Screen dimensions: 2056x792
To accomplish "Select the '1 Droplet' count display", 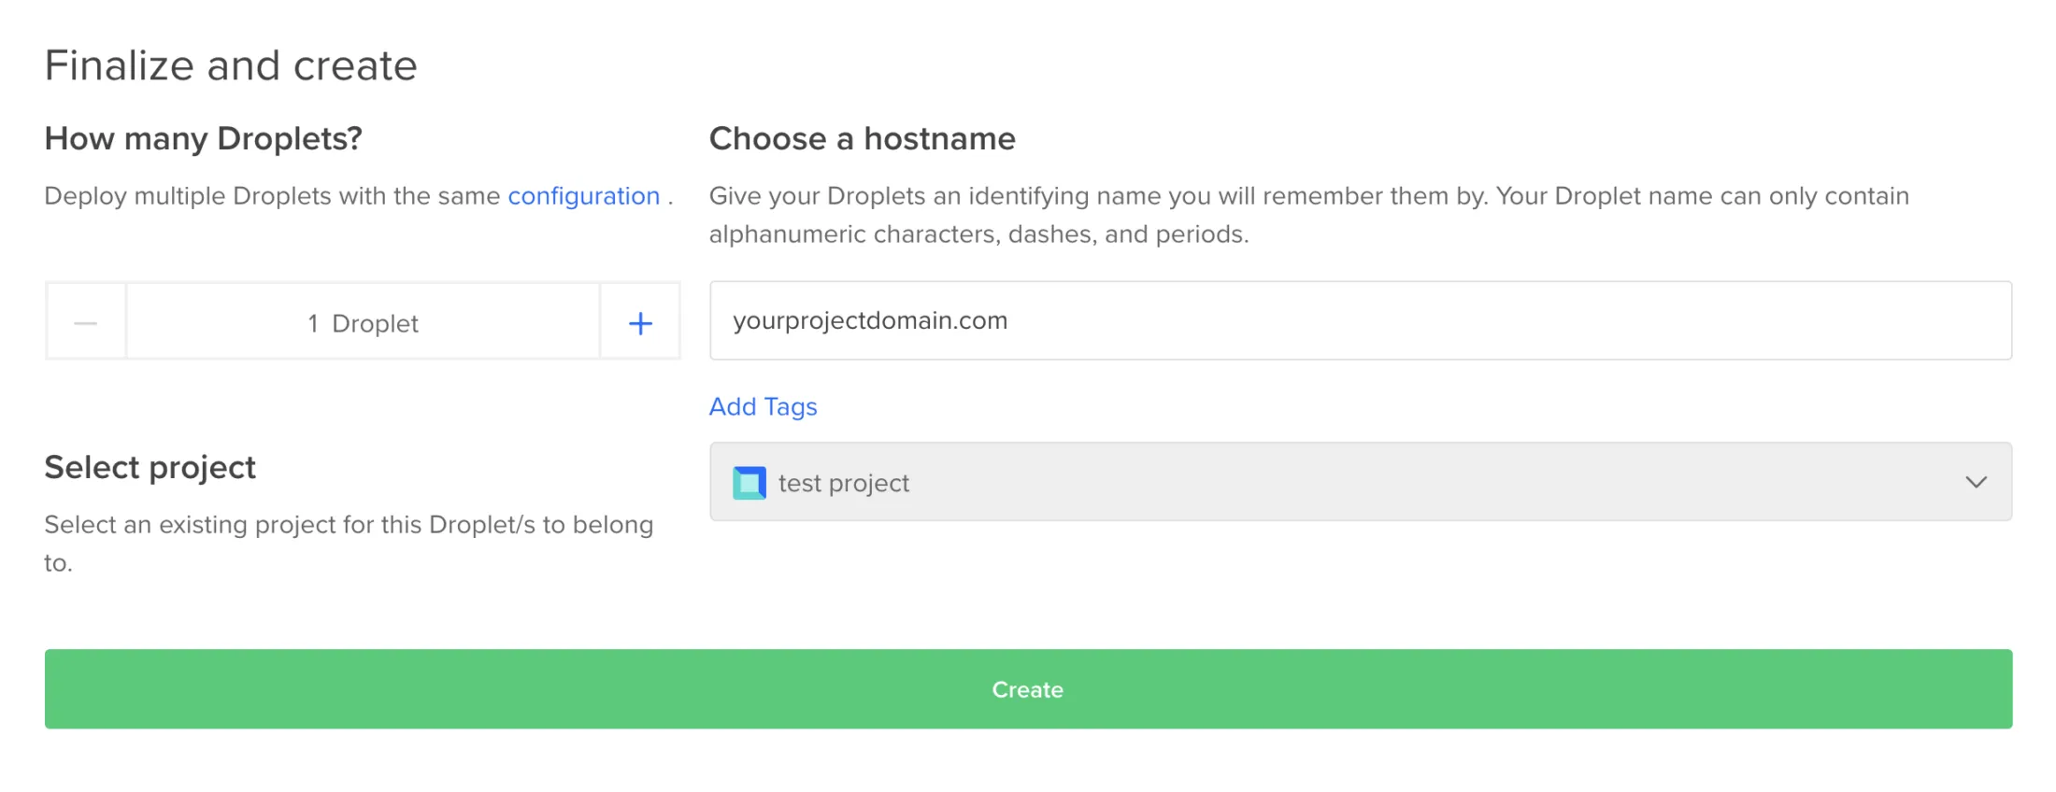I will 363,323.
